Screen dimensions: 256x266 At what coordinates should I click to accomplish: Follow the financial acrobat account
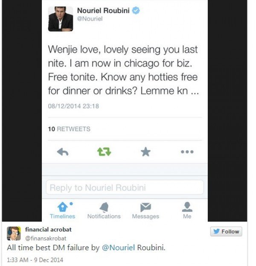[226, 231]
